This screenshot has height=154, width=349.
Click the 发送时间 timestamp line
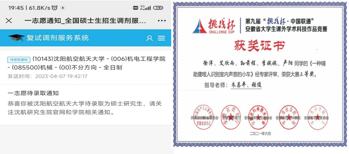[x=47, y=76]
